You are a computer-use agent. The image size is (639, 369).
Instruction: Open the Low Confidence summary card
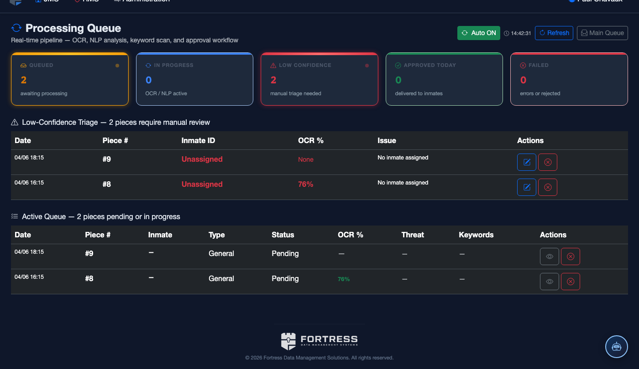[x=319, y=79]
